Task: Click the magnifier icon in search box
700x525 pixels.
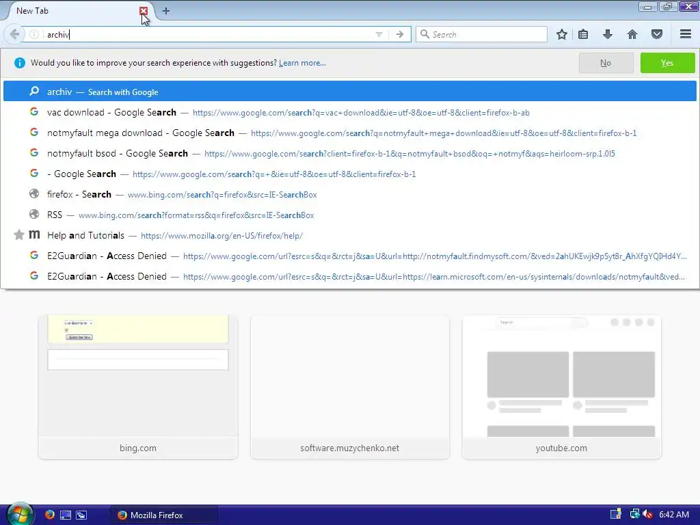Action: tap(425, 34)
